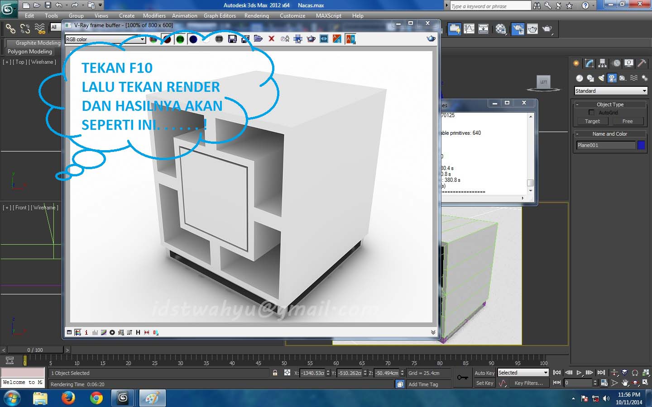652x407 pixels.
Task: Click the Render Production teapot
Action: click(x=547, y=29)
